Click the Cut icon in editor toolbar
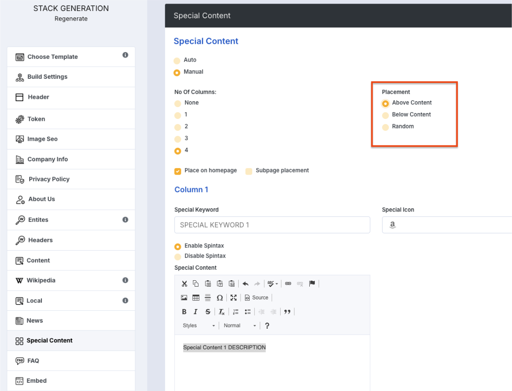Viewport: 512px width, 391px height. coord(184,283)
